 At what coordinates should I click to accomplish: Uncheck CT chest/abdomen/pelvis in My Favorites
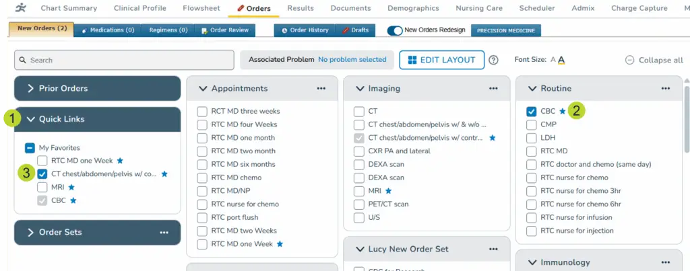42,174
